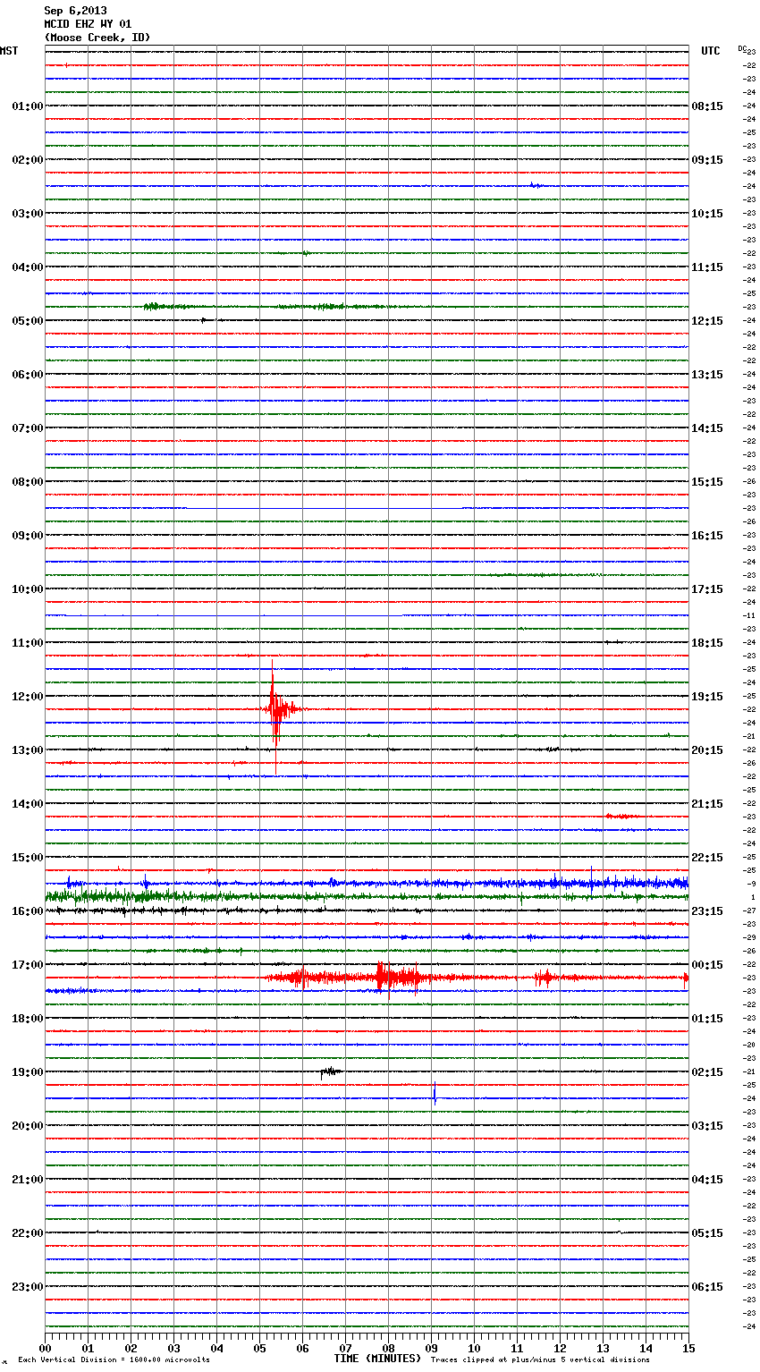Click the 17:15 UTC time label
Image resolution: width=760 pixels, height=1372 pixels.
pyautogui.click(x=707, y=589)
